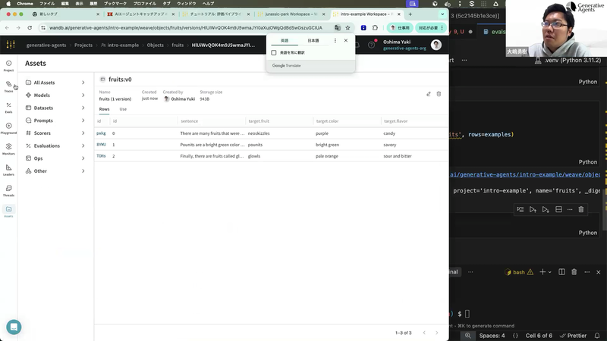
Task: Open three-dot options in Translate popup
Action: click(x=335, y=41)
